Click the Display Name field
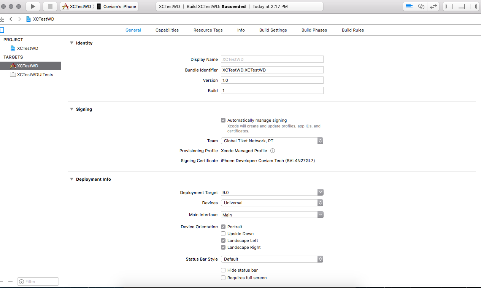 point(272,59)
